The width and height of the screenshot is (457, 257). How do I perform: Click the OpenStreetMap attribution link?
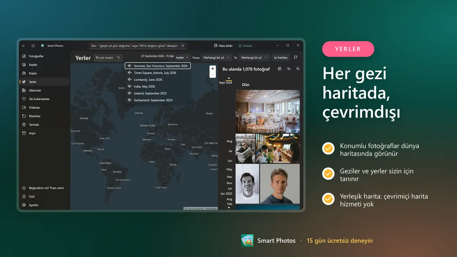click(195, 209)
